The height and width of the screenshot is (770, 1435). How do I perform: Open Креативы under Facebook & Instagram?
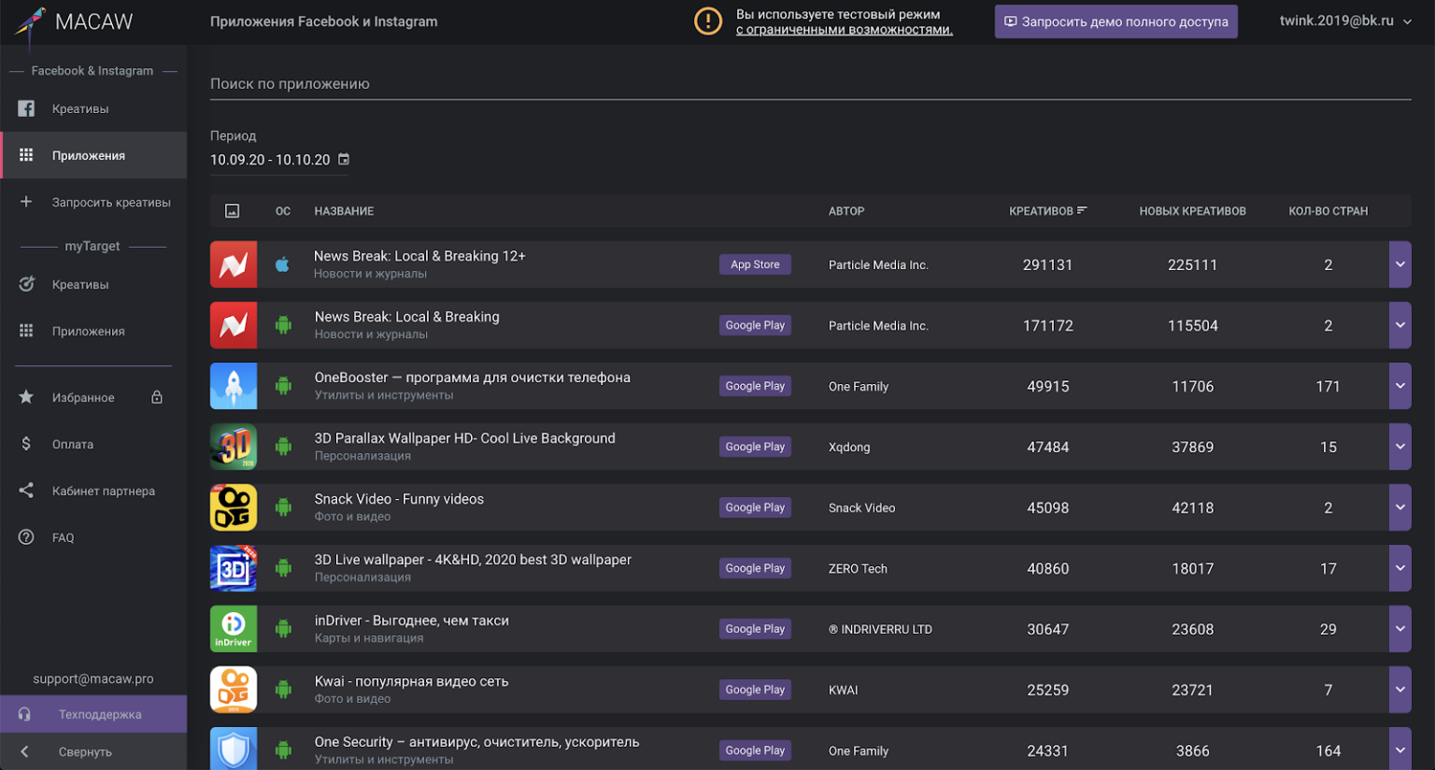[93, 108]
